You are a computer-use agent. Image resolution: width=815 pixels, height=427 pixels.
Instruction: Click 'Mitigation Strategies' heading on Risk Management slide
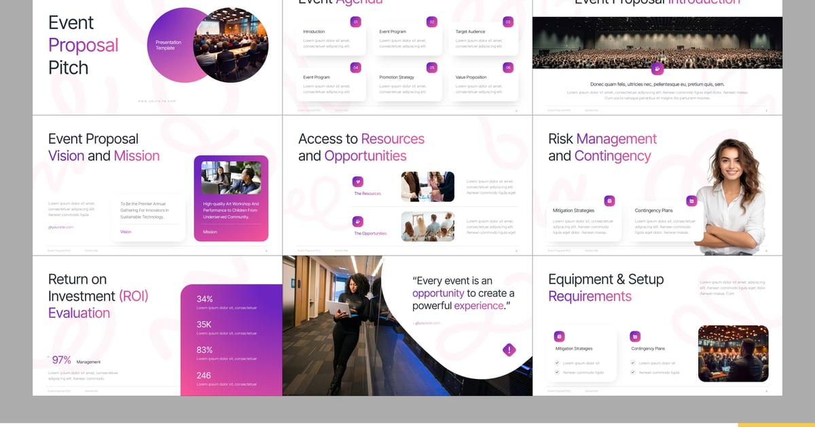[x=574, y=210]
